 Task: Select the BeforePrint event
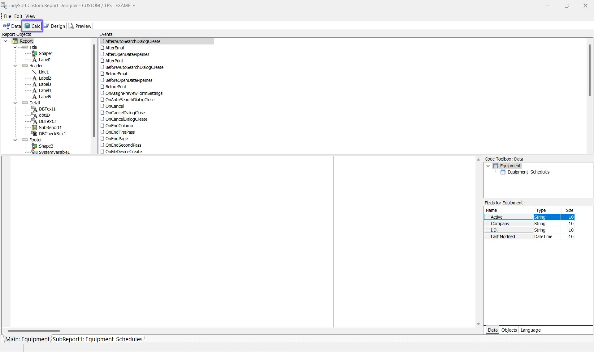click(116, 87)
